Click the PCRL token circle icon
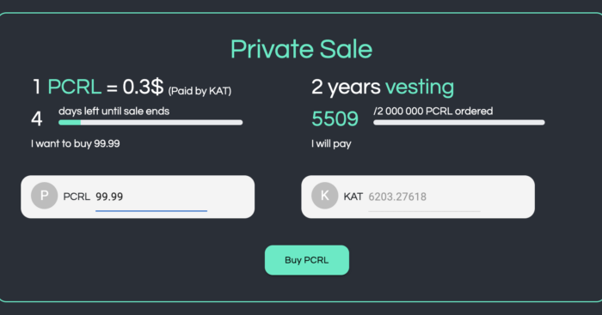The height and width of the screenshot is (315, 602). coord(44,196)
